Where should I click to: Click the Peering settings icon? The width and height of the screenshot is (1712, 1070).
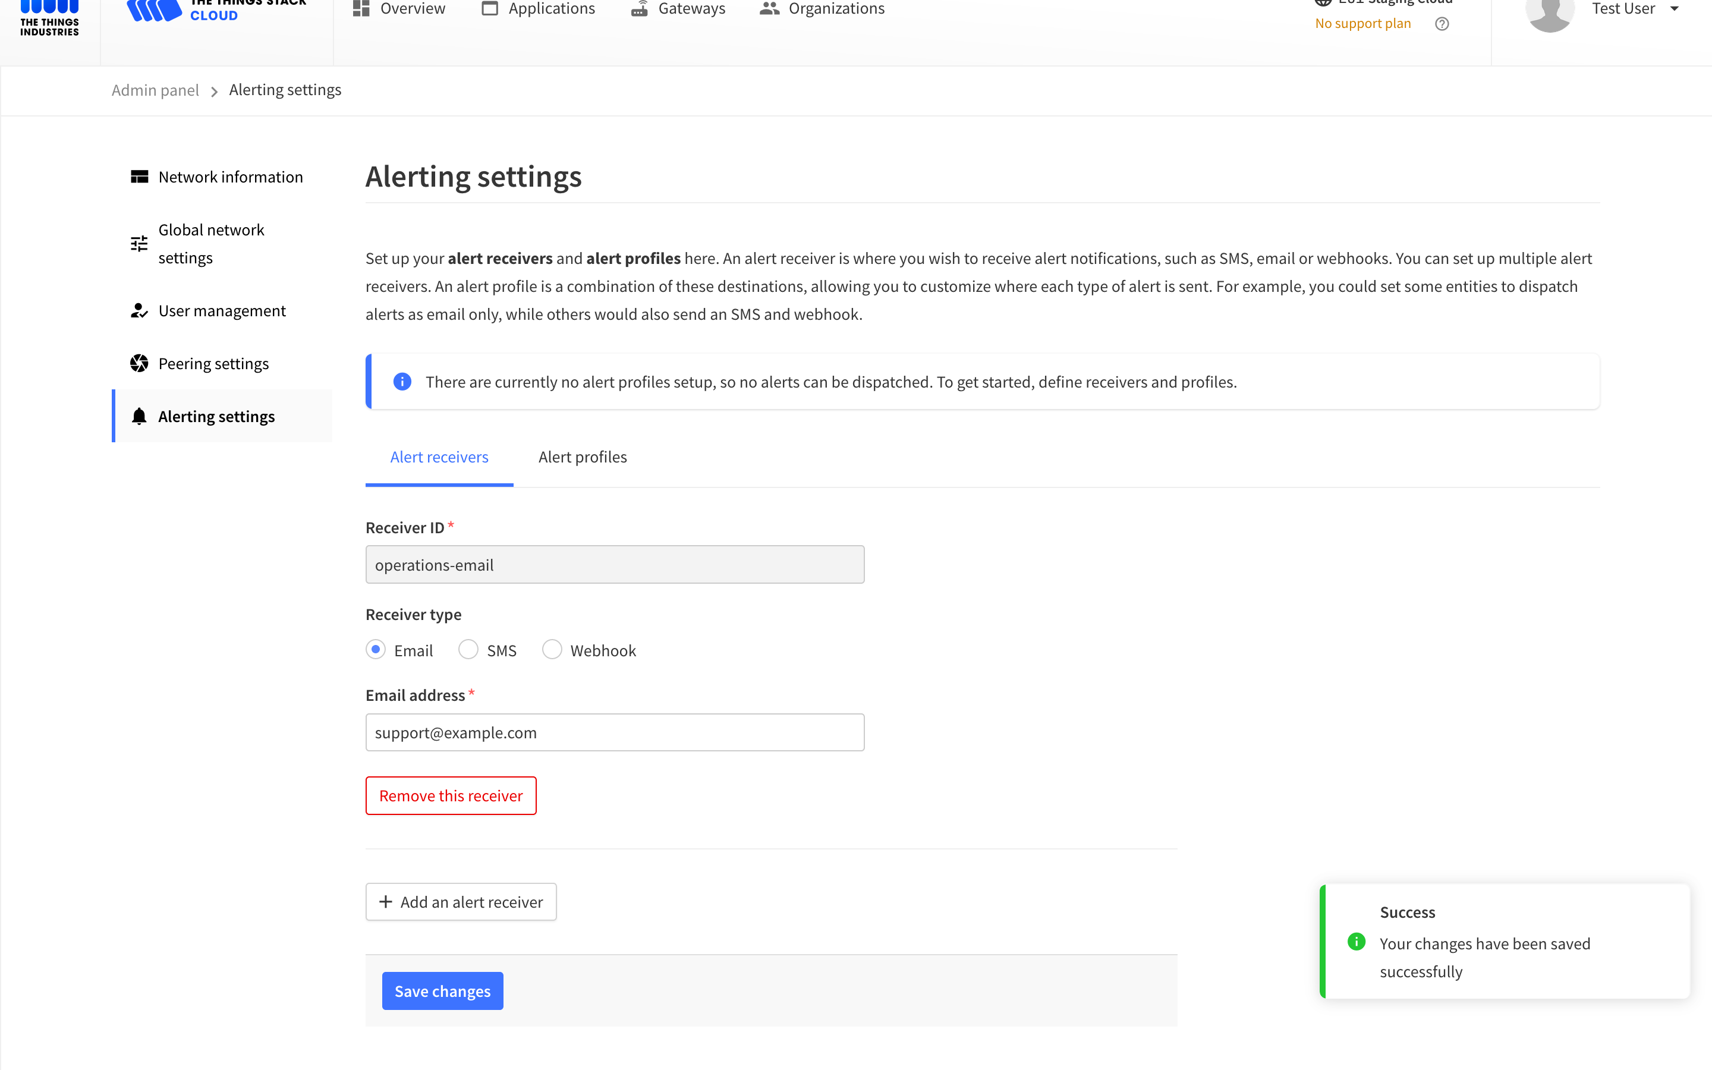[139, 364]
